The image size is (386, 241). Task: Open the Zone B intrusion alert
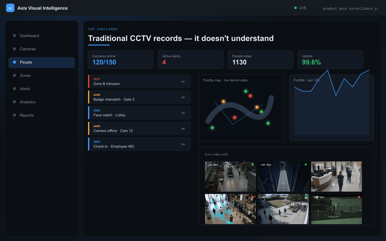point(139,81)
